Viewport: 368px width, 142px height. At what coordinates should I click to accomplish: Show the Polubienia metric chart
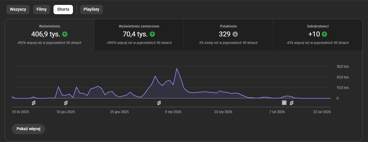pyautogui.click(x=228, y=34)
